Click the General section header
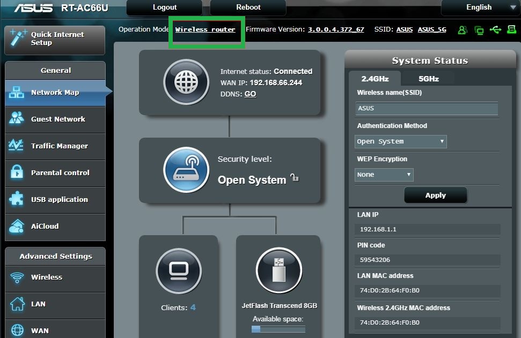This screenshot has width=521, height=338. click(55, 70)
